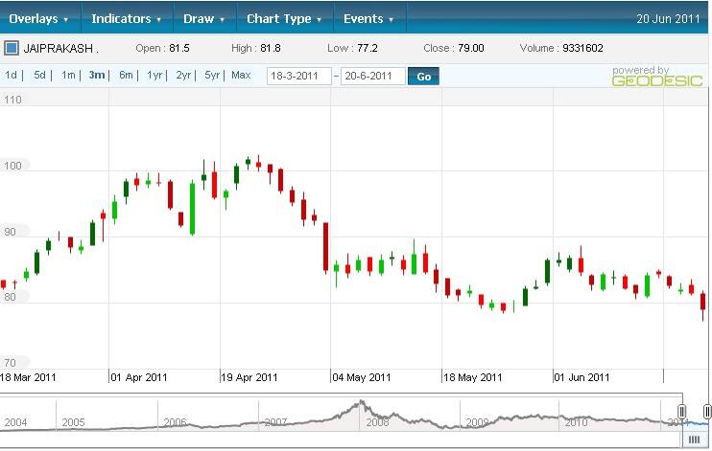Switch to the 5d range
This screenshot has height=451, width=712.
39,75
